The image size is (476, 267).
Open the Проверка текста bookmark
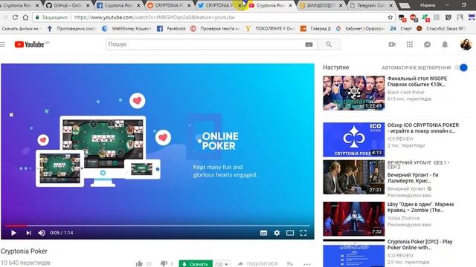215,28
